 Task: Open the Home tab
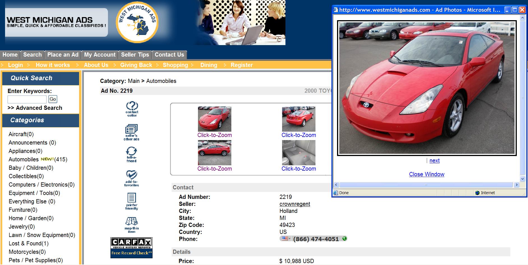coord(10,55)
